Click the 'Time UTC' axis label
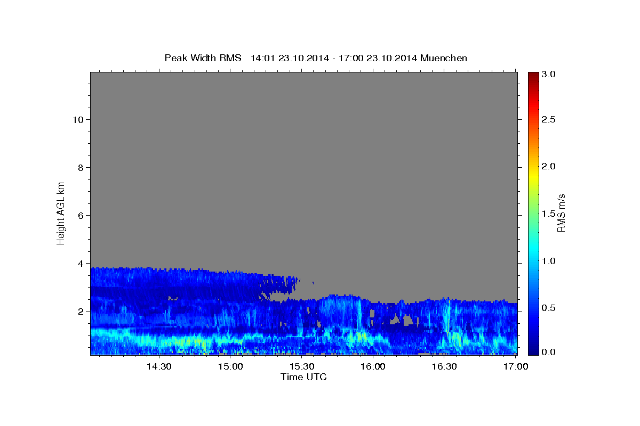 point(303,377)
